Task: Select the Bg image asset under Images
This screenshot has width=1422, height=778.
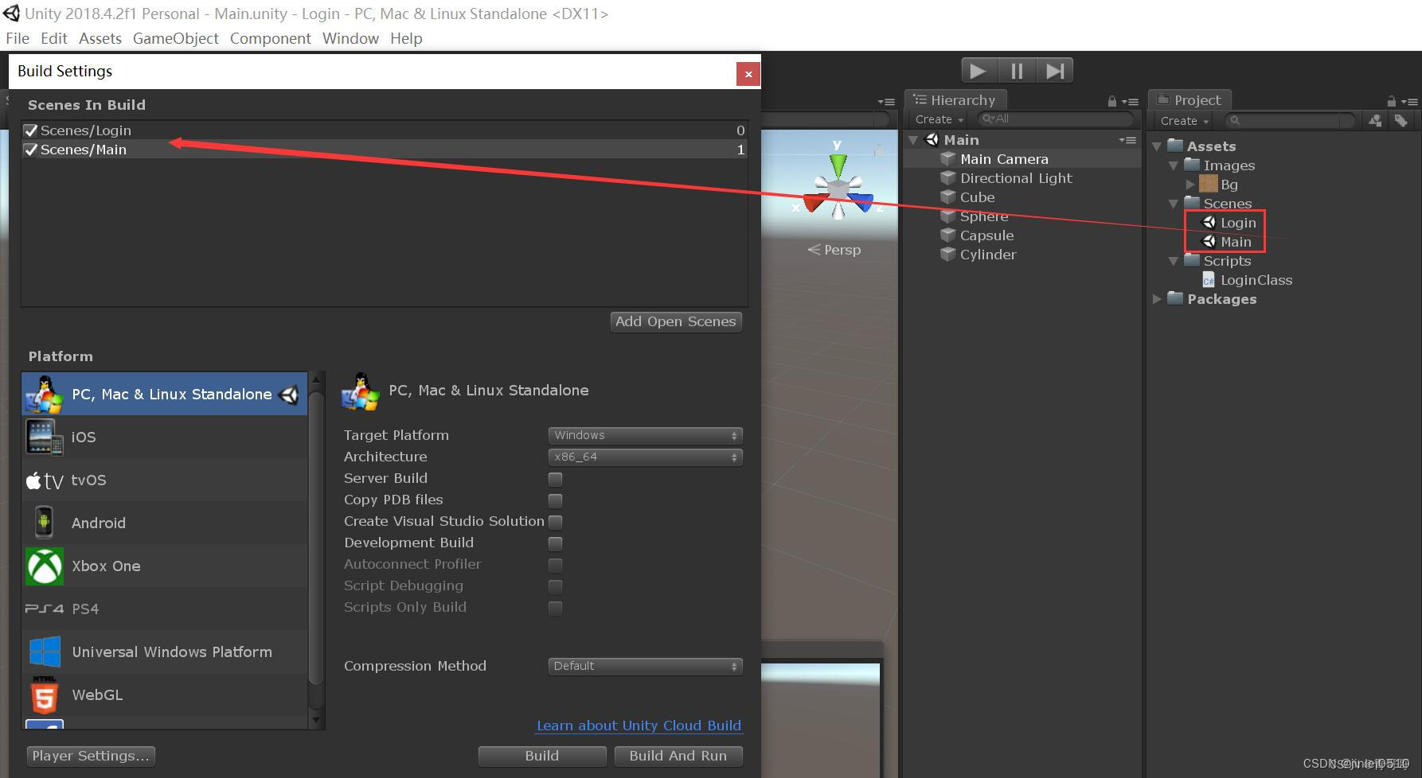Action: coord(1229,184)
